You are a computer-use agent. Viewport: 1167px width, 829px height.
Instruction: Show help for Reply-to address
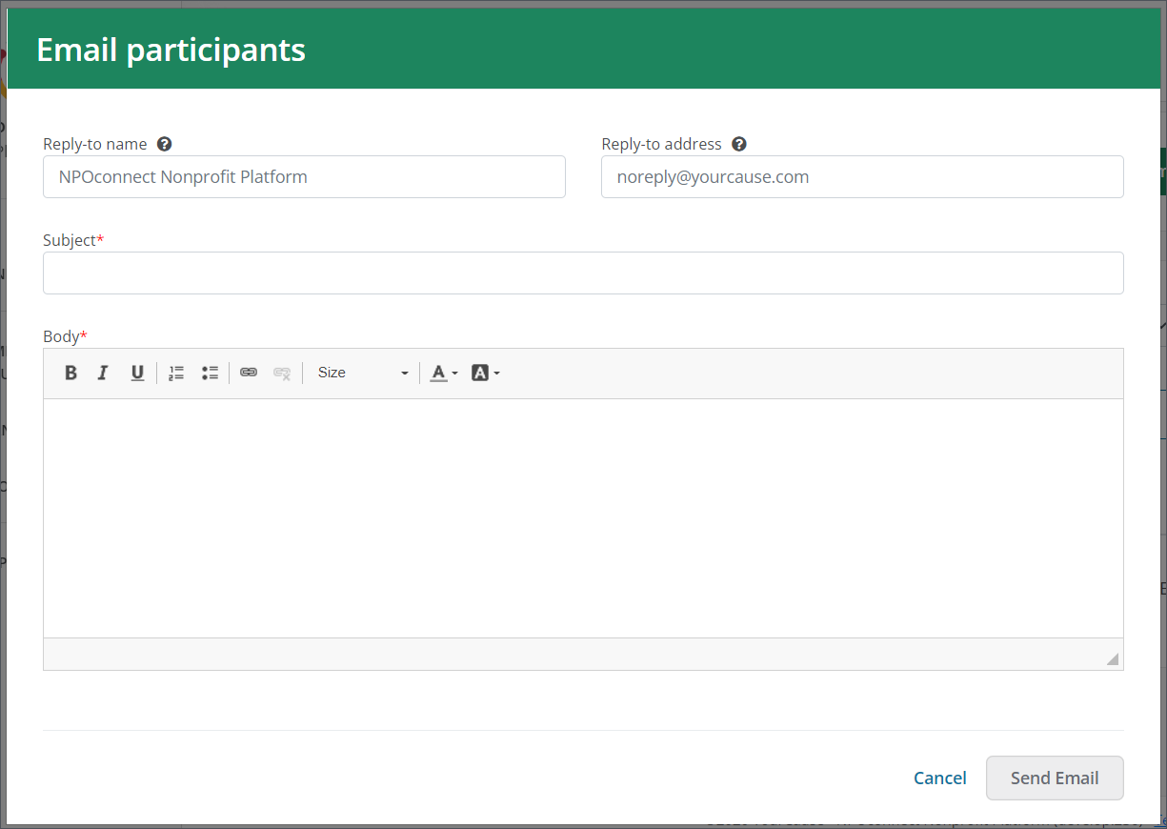pyautogui.click(x=739, y=144)
